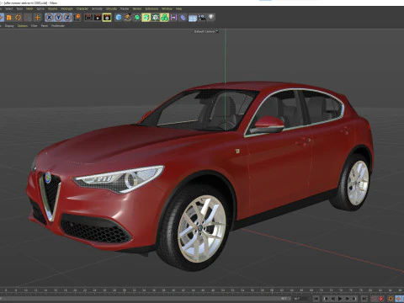This screenshot has width=404, height=303.
Task: Open the Tools menu
Action: (19, 8)
